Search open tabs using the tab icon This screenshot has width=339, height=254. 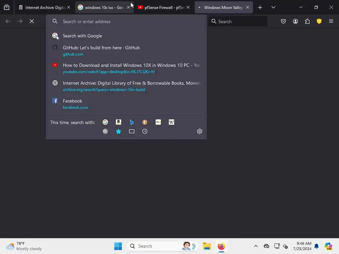tap(132, 131)
